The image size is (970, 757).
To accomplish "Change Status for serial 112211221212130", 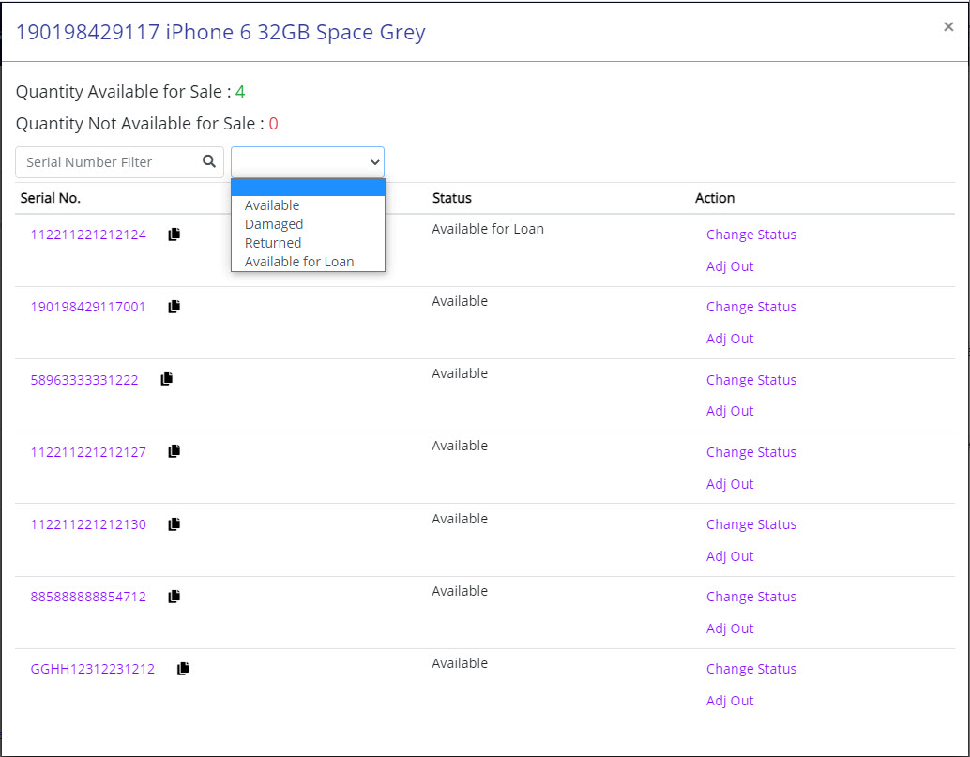I will tap(751, 524).
